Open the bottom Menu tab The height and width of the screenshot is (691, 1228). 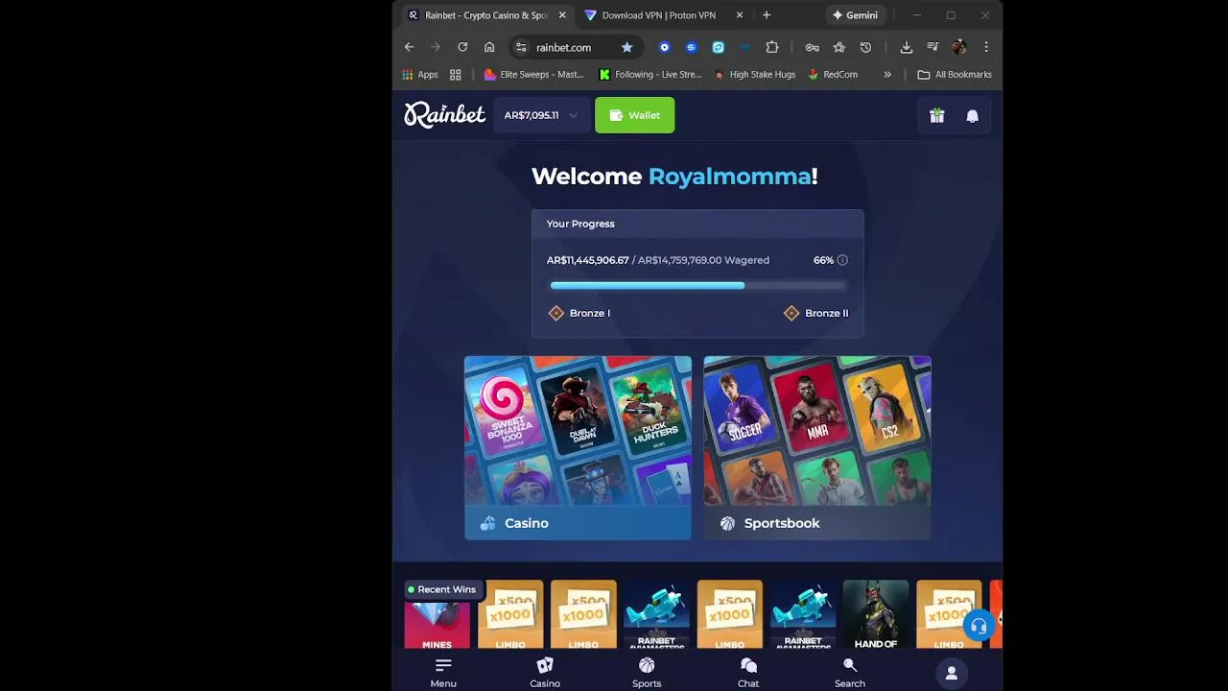[443, 673]
